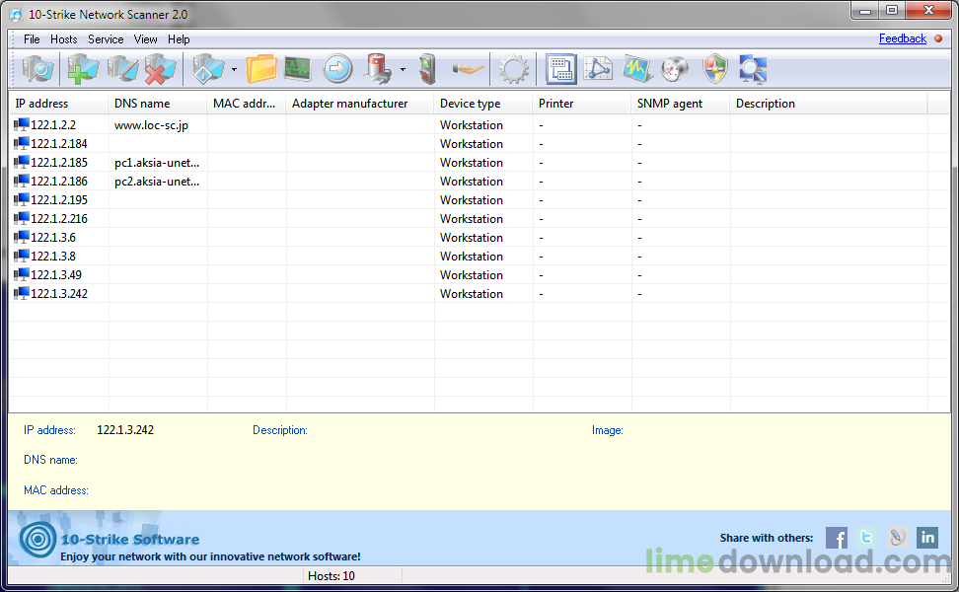Image resolution: width=959 pixels, height=592 pixels.
Task: Open scanner settings with the gear icon
Action: (513, 69)
